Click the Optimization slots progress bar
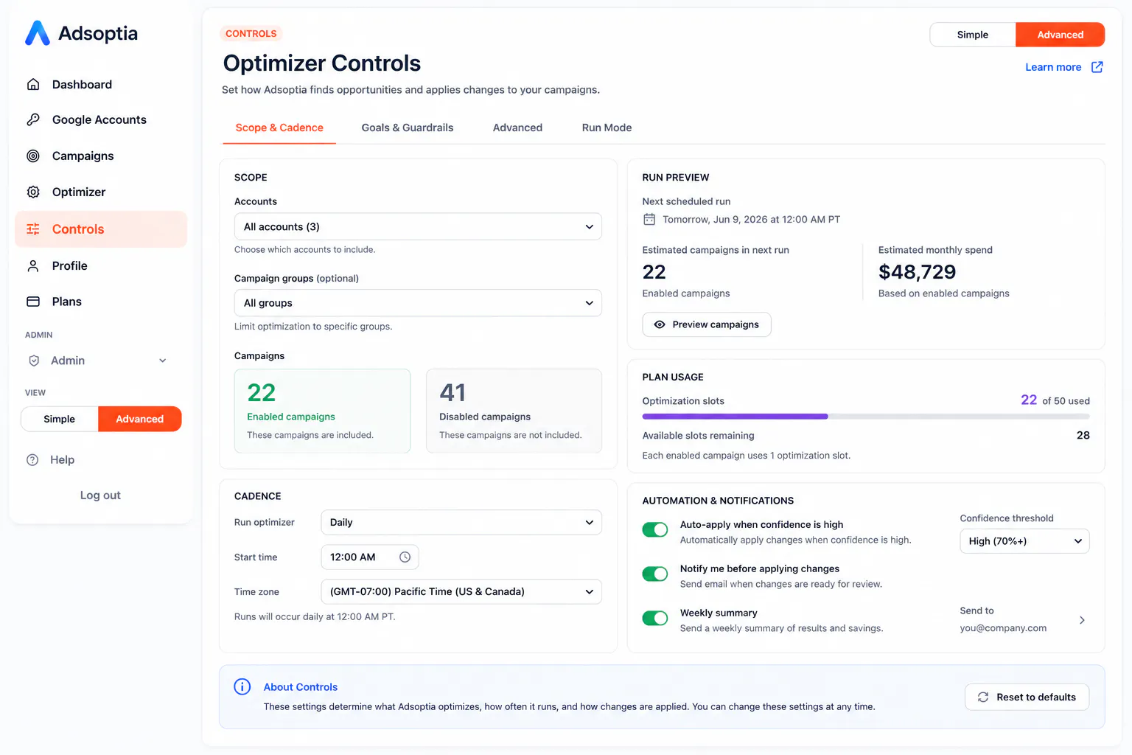Image resolution: width=1132 pixels, height=755 pixels. (x=866, y=417)
